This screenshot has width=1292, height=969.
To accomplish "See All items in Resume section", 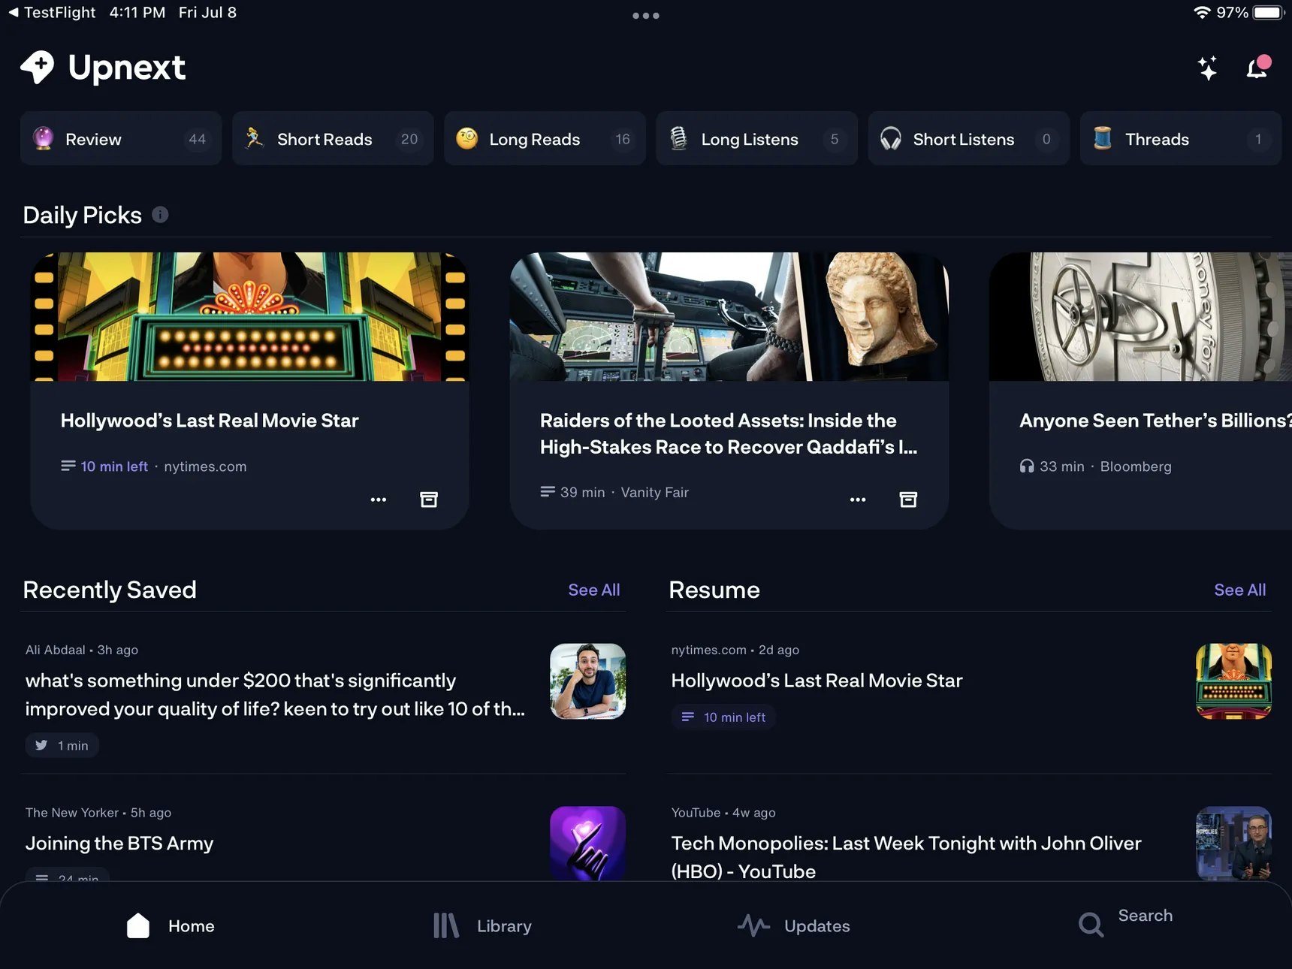I will point(1239,590).
